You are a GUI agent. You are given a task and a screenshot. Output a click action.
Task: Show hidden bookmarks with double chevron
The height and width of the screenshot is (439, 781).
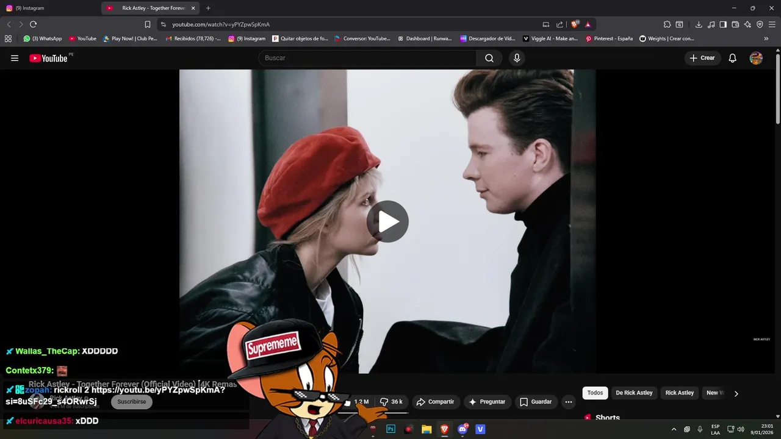click(x=766, y=38)
